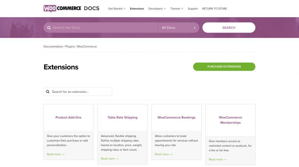This screenshot has width=299, height=167.
Task: Focus the Search the Docs field
Action: 101,28
